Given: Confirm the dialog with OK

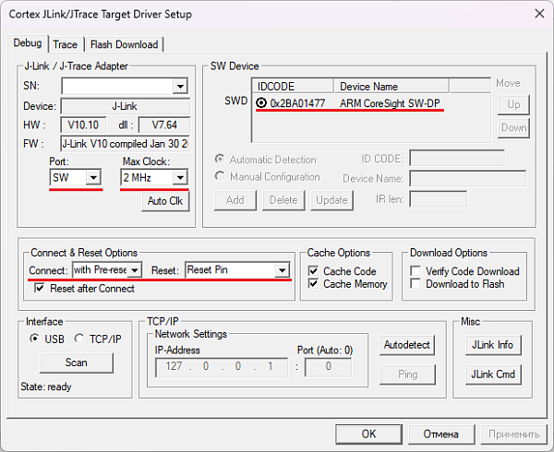Looking at the screenshot, I should click(368, 434).
